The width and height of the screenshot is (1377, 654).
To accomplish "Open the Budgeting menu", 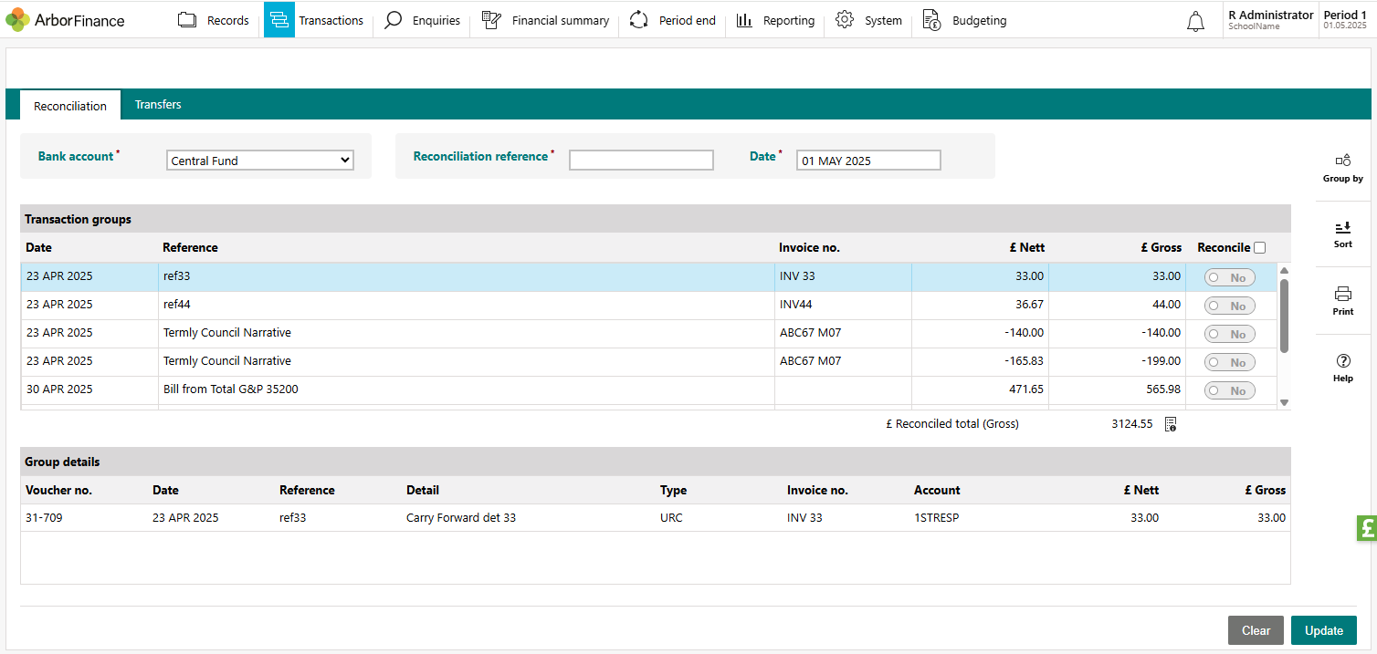I will click(964, 20).
